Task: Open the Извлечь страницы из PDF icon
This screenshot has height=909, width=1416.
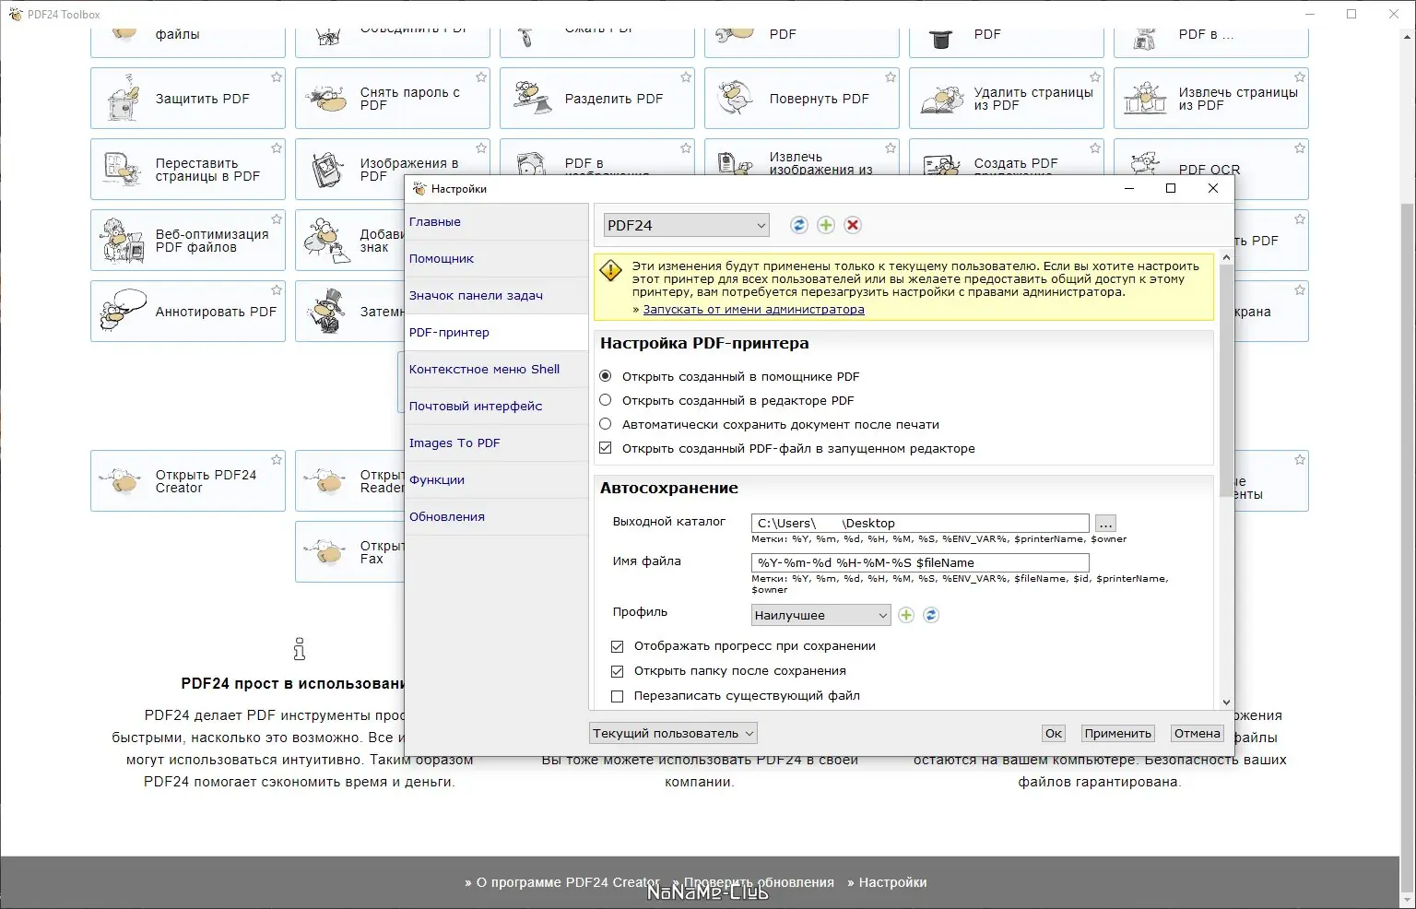Action: [1146, 99]
